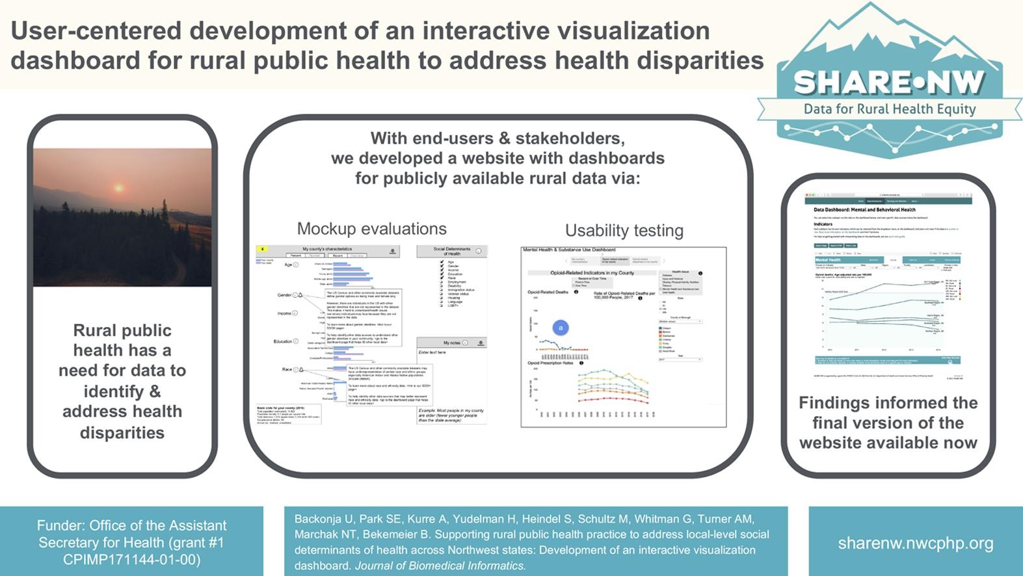Click the smoky sunset forest photo
Screen dimensions: 1023x576
122,217
